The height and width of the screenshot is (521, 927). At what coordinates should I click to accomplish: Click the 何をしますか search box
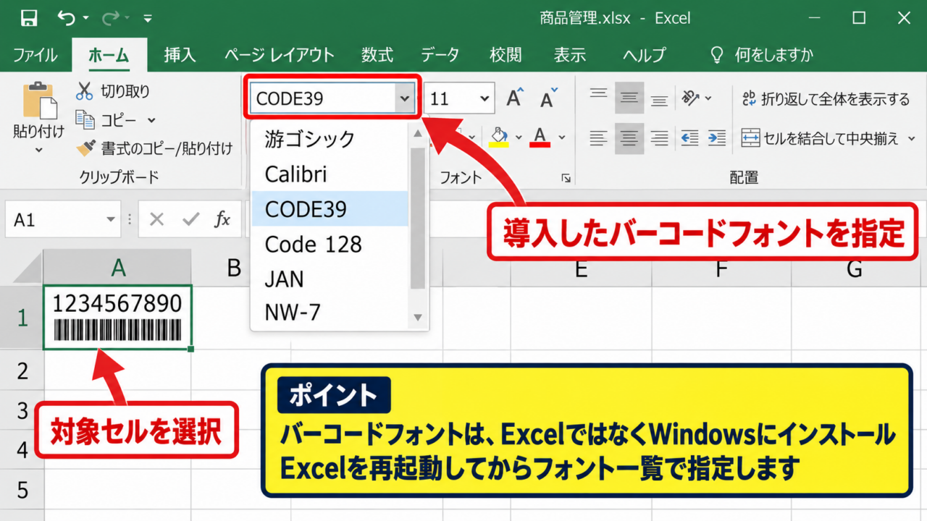tap(763, 54)
